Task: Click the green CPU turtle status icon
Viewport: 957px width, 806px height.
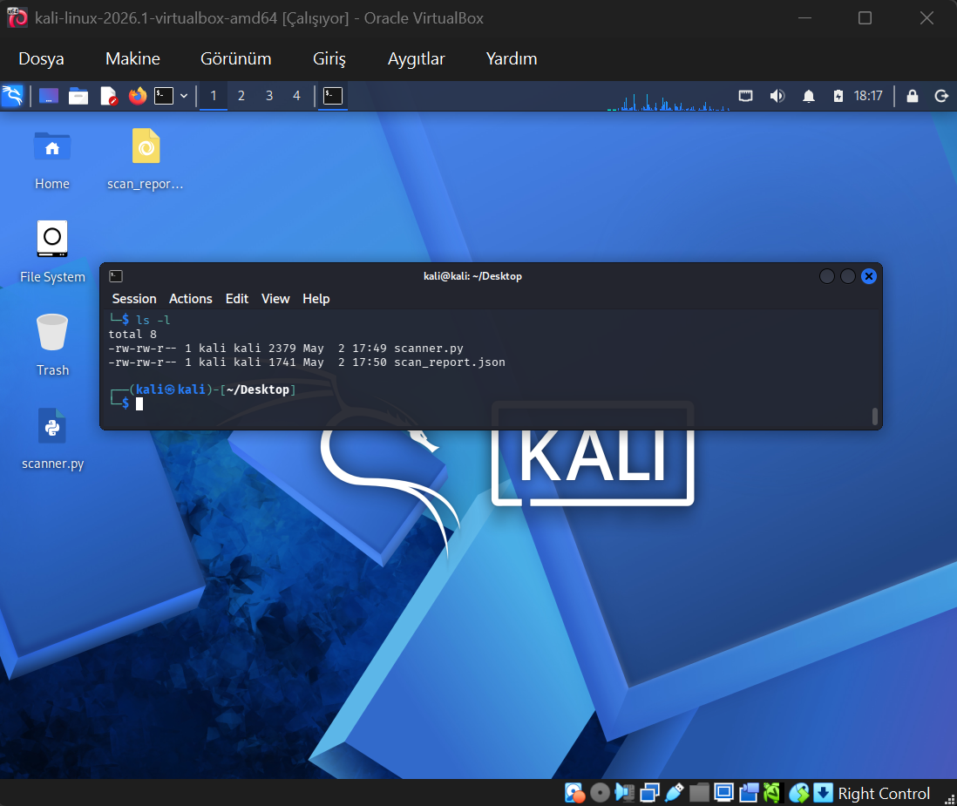Action: (x=772, y=793)
